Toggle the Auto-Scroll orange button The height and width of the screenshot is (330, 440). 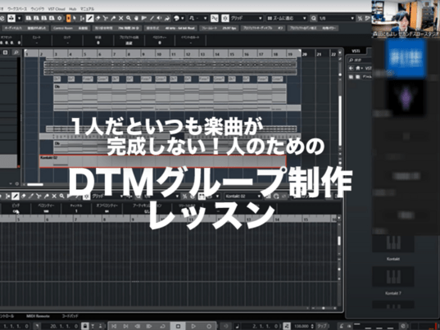pyautogui.click(x=69, y=18)
